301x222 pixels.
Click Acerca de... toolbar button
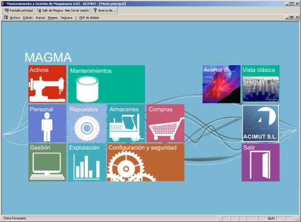(104, 10)
